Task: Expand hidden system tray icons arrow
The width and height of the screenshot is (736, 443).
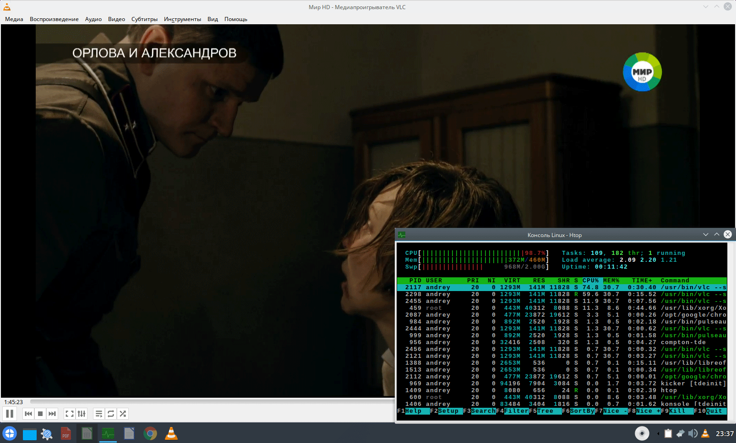Action: click(658, 433)
